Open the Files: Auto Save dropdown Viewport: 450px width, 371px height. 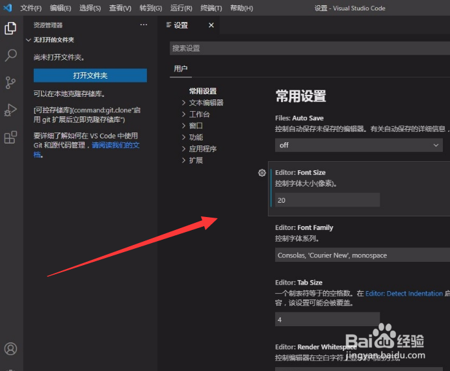(x=359, y=145)
